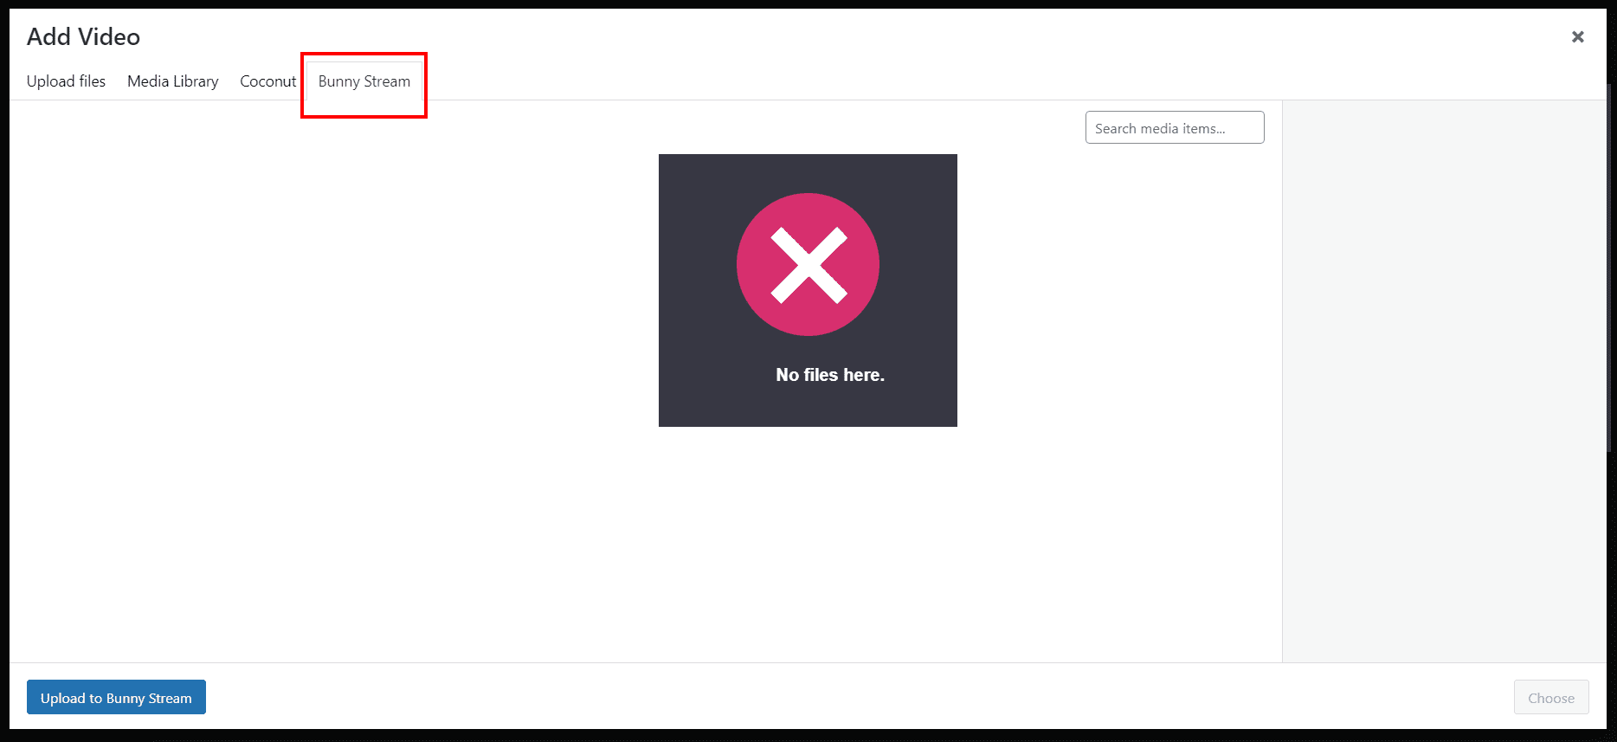This screenshot has height=742, width=1617.
Task: Click inside the grey attachment details sidebar
Action: tap(1444, 381)
